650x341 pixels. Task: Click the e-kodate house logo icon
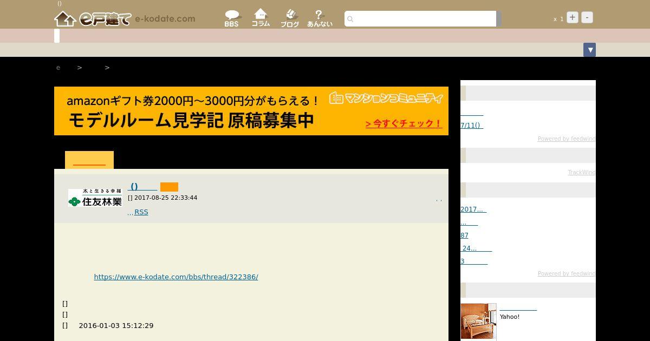click(65, 19)
